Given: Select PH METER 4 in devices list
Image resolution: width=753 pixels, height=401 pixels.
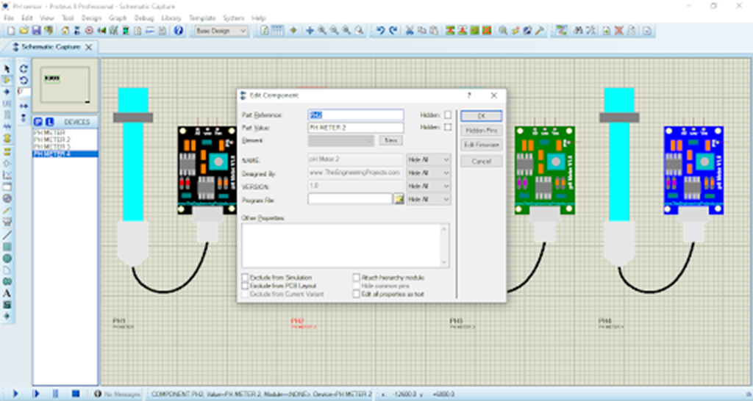Looking at the screenshot, I should tap(65, 153).
